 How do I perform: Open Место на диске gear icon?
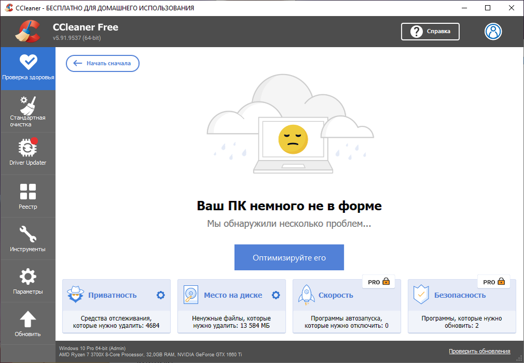pyautogui.click(x=276, y=295)
